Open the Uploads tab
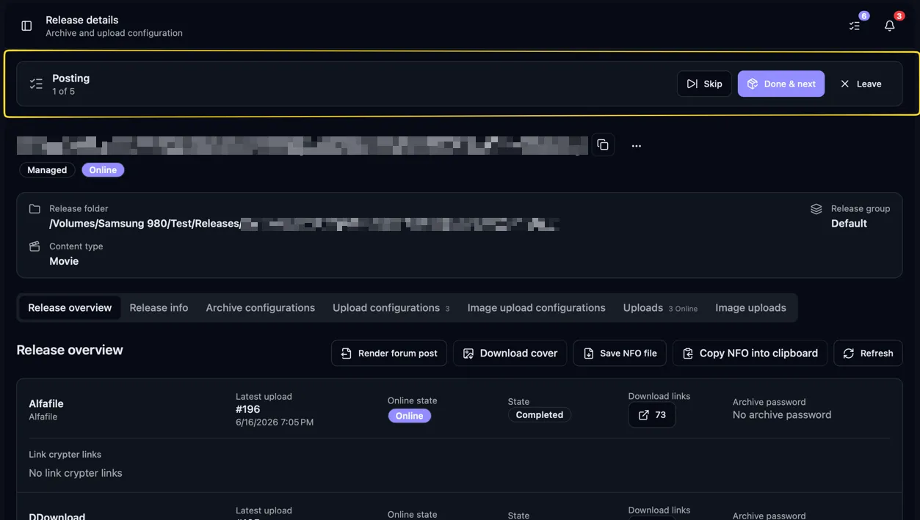920x520 pixels. [660, 308]
